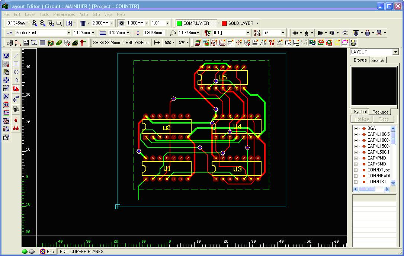The height and width of the screenshot is (256, 404).
Task: Click the XY coordinate mode button
Action: [x=182, y=43]
